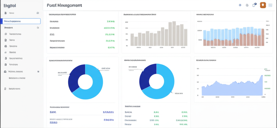Open the hamburger menu in the header
The height and width of the screenshot is (128, 277).
(270, 5)
